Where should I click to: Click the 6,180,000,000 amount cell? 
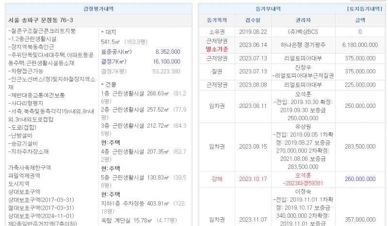coord(360,45)
